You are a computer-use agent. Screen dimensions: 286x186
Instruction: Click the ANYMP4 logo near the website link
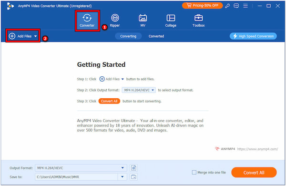pos(225,149)
